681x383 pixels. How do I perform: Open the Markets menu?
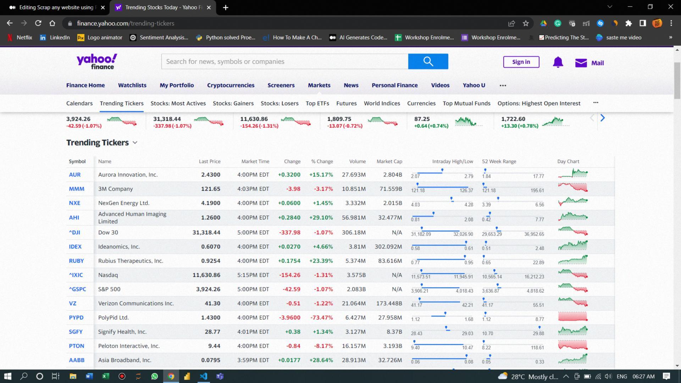319,85
